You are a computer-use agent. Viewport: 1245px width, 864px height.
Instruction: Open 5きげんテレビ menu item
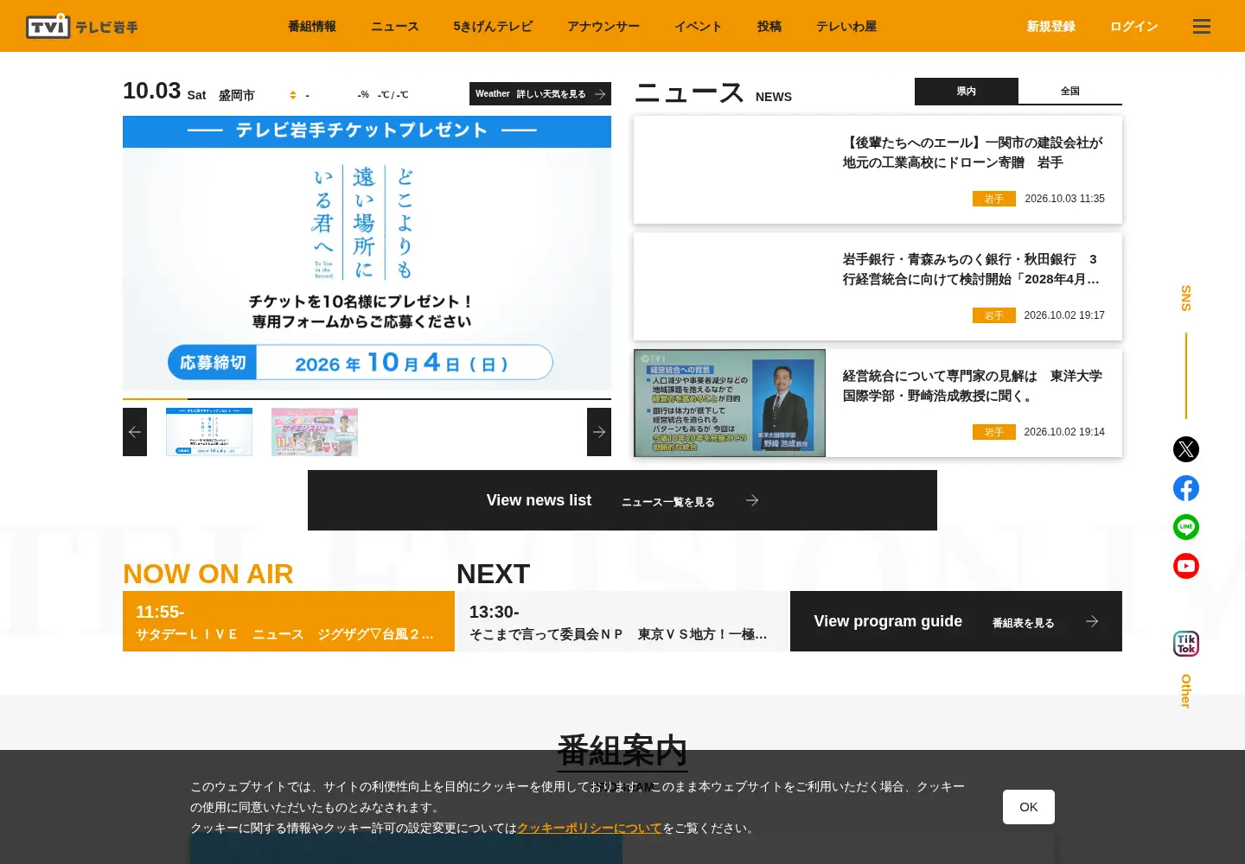tap(493, 27)
